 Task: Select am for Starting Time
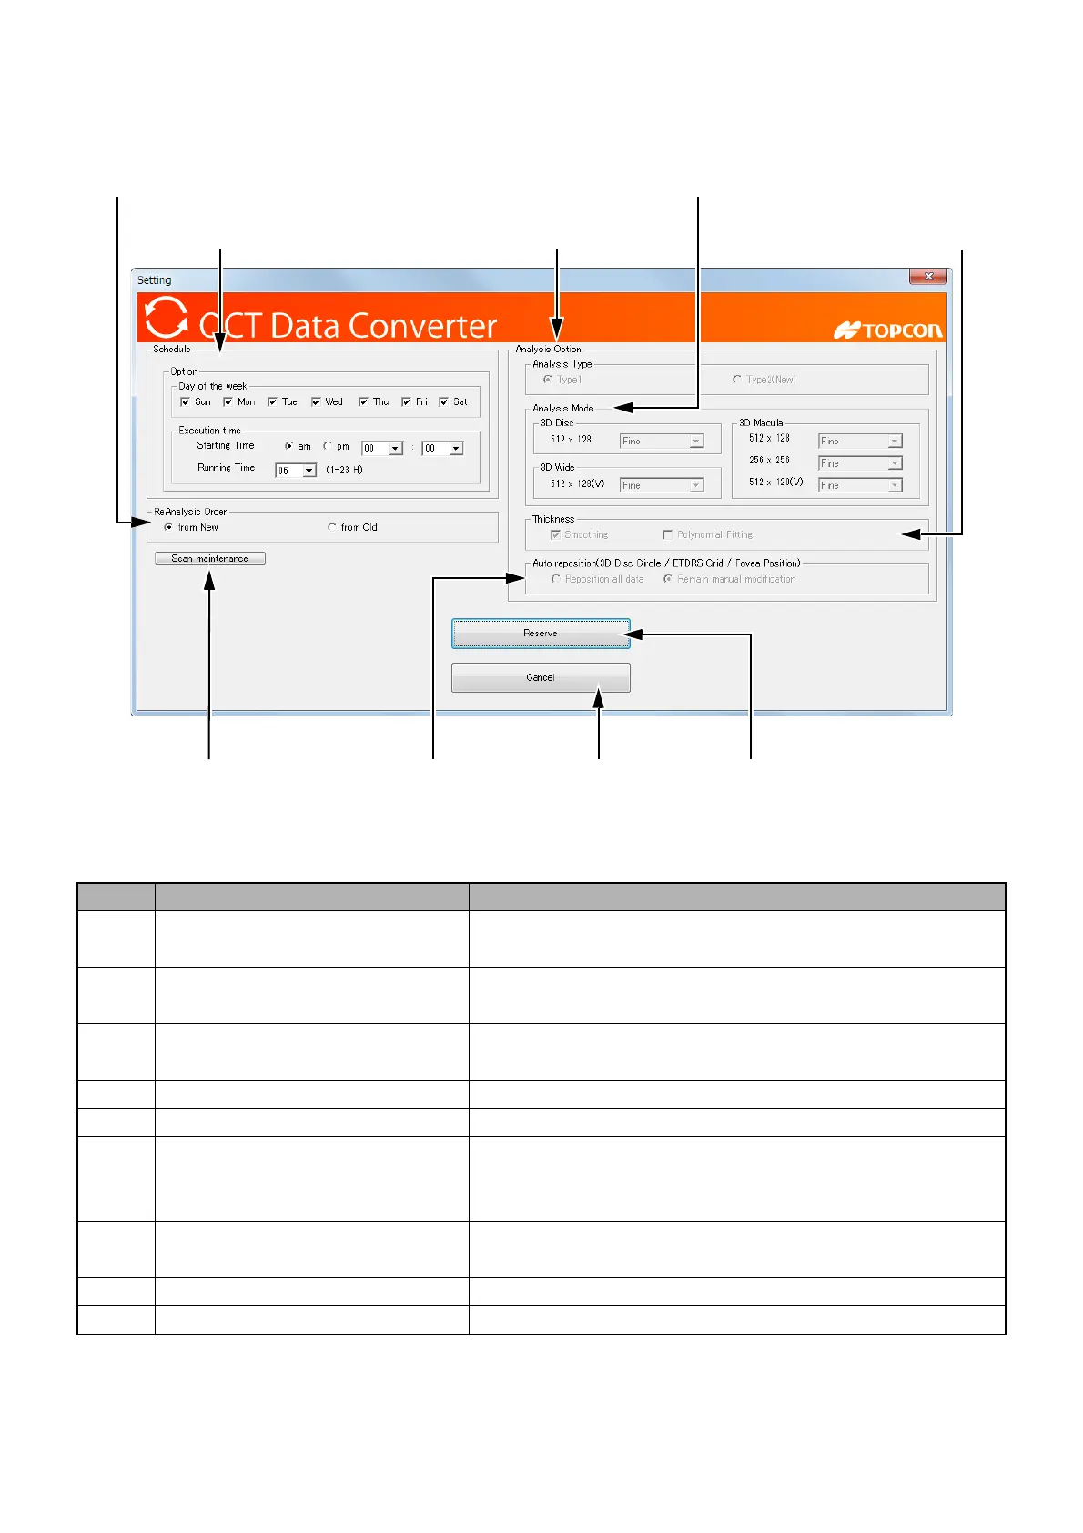[x=288, y=446]
